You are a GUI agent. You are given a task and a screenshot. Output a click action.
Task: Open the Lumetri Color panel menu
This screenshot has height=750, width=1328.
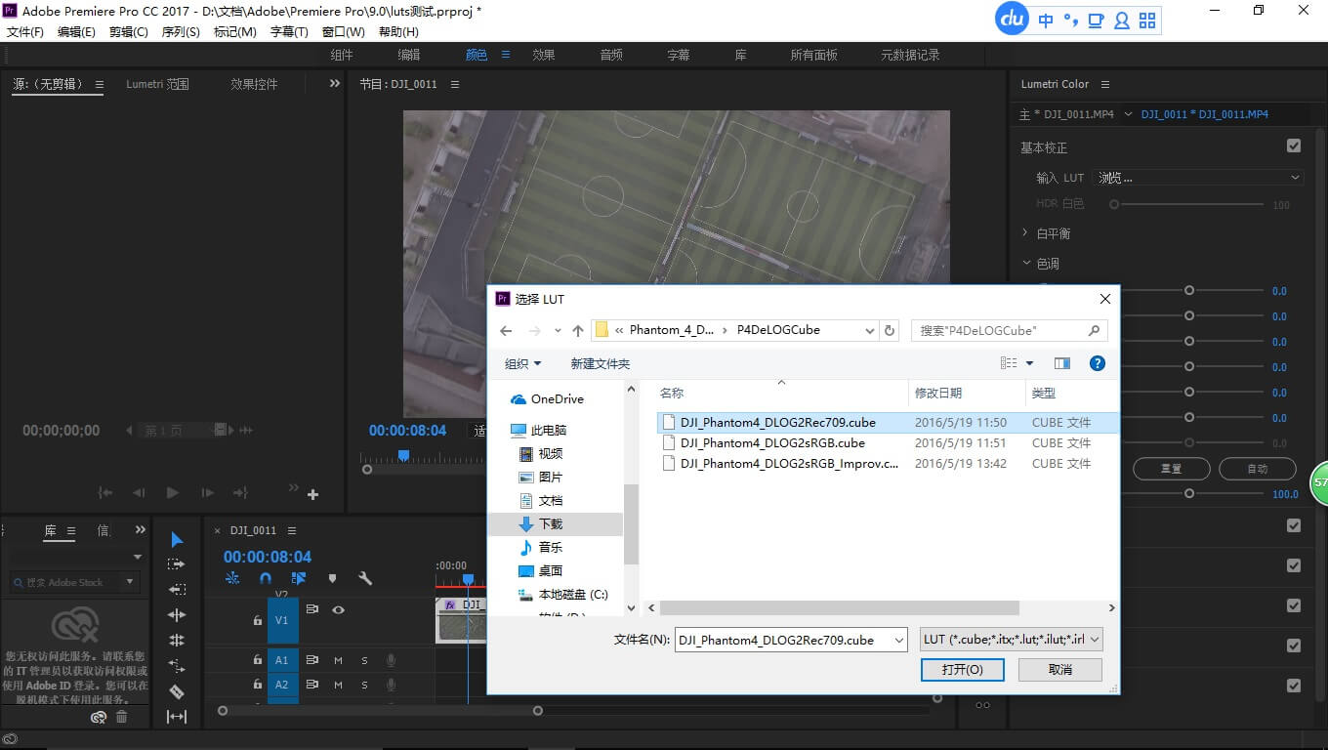point(1104,84)
